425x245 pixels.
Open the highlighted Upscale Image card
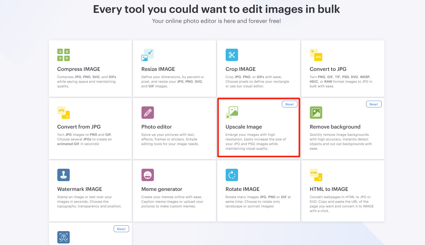(258, 128)
